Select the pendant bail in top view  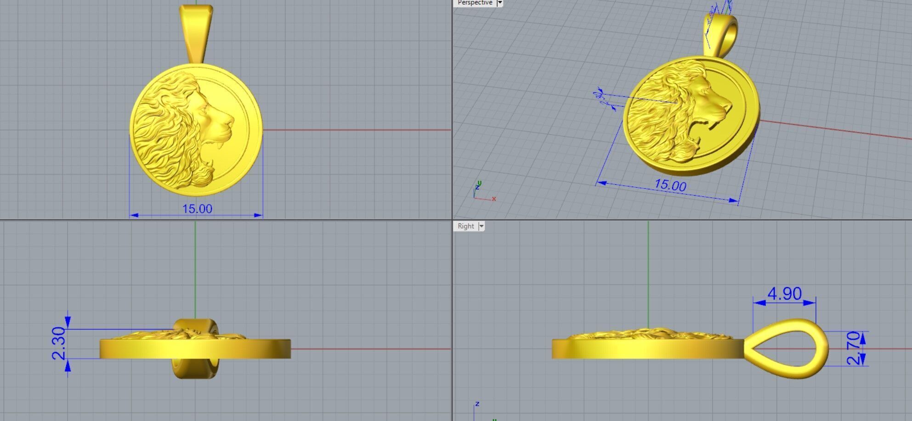point(196,34)
